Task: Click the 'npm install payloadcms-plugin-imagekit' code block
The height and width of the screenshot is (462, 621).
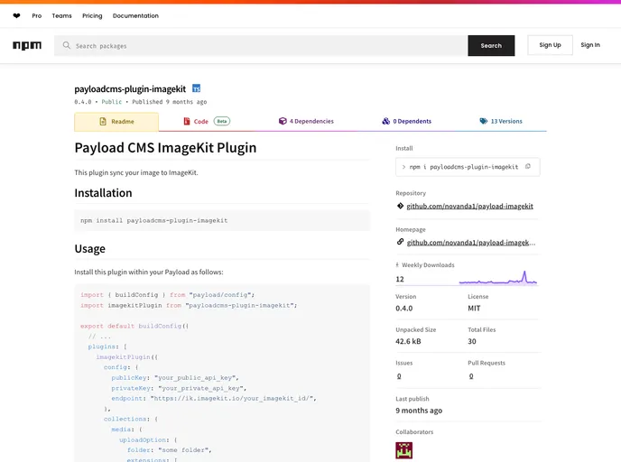Action: click(x=222, y=220)
